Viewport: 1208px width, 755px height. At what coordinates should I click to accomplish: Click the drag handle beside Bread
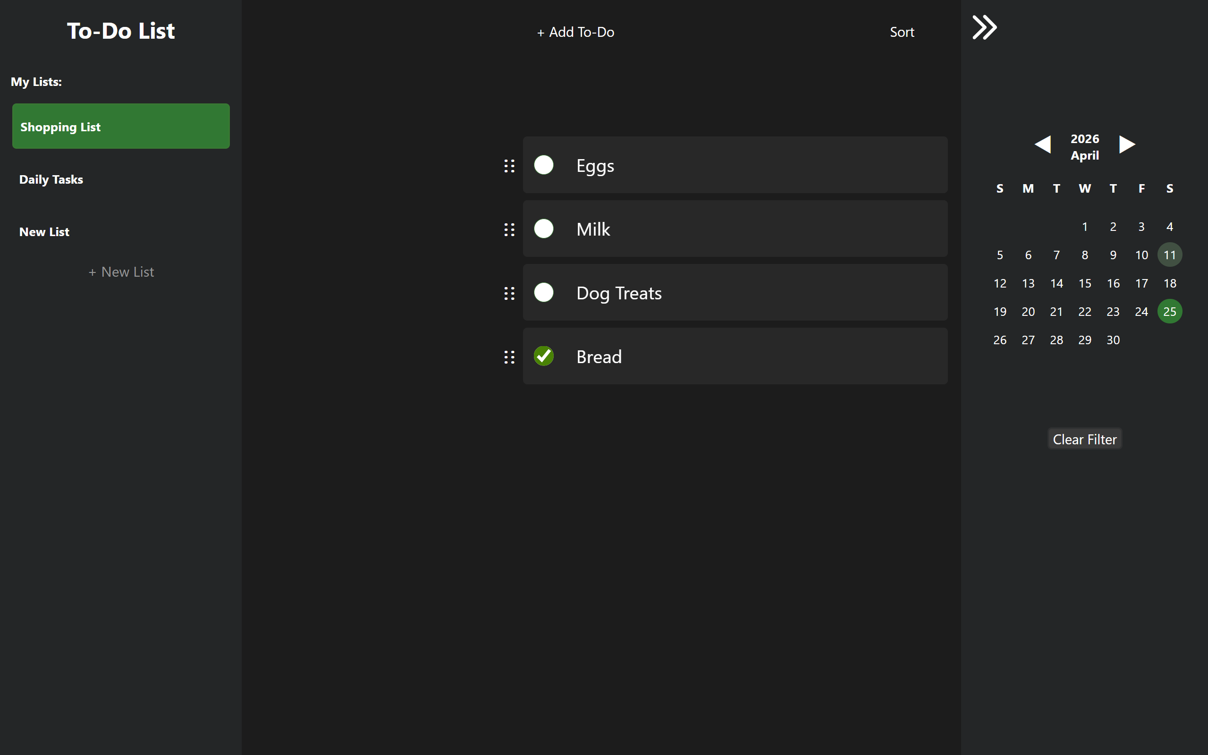(x=509, y=356)
